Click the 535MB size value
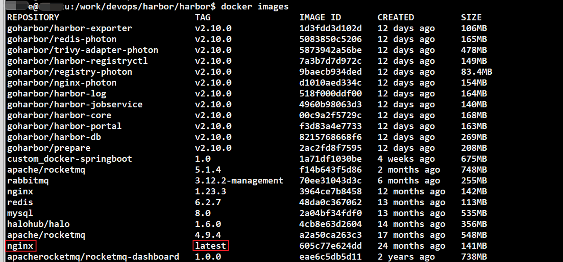The height and width of the screenshot is (262, 563). (474, 214)
